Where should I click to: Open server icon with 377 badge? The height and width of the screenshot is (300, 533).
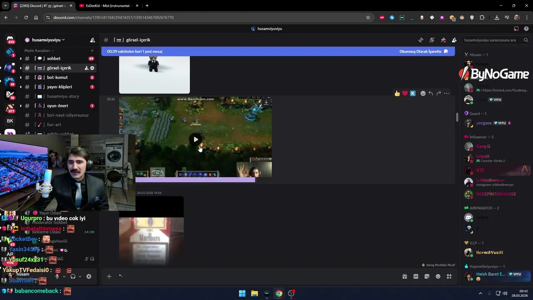click(10, 108)
